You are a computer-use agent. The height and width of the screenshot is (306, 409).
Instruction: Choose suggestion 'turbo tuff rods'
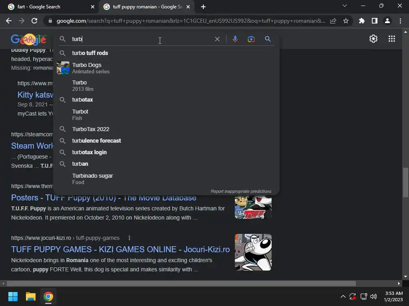[x=166, y=53]
